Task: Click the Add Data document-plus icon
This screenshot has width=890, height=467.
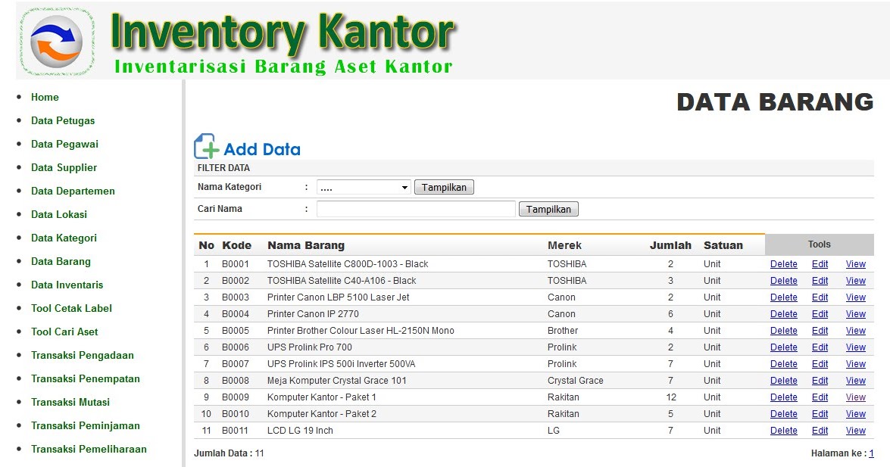Action: 207,146
